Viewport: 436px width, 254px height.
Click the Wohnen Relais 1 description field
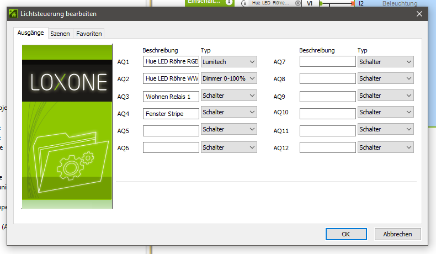click(x=171, y=97)
